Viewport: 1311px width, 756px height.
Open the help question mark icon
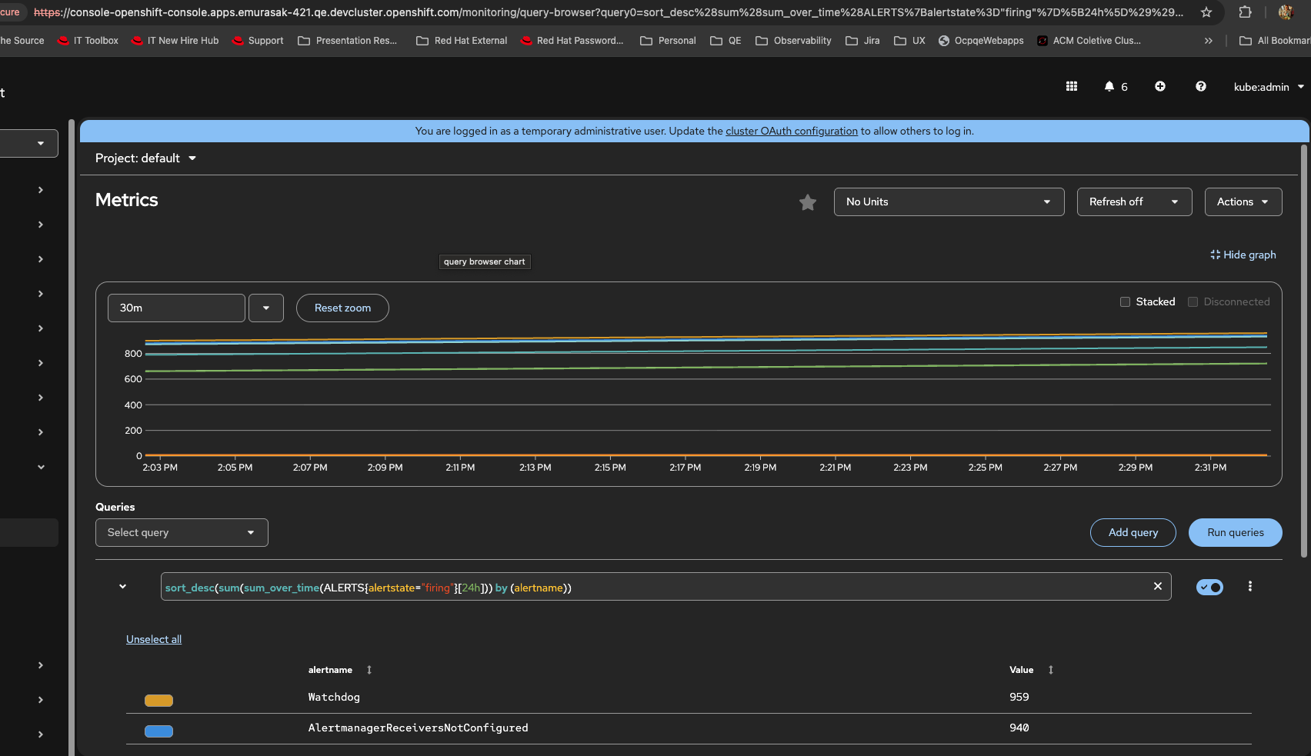coord(1200,86)
